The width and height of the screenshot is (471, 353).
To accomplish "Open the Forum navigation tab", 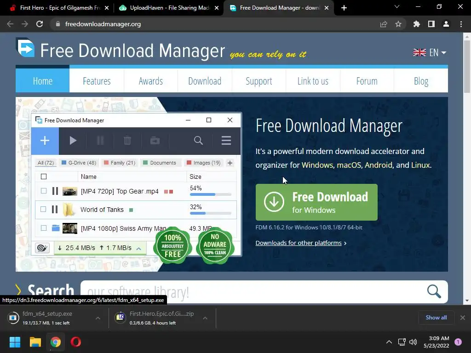I will point(367,80).
